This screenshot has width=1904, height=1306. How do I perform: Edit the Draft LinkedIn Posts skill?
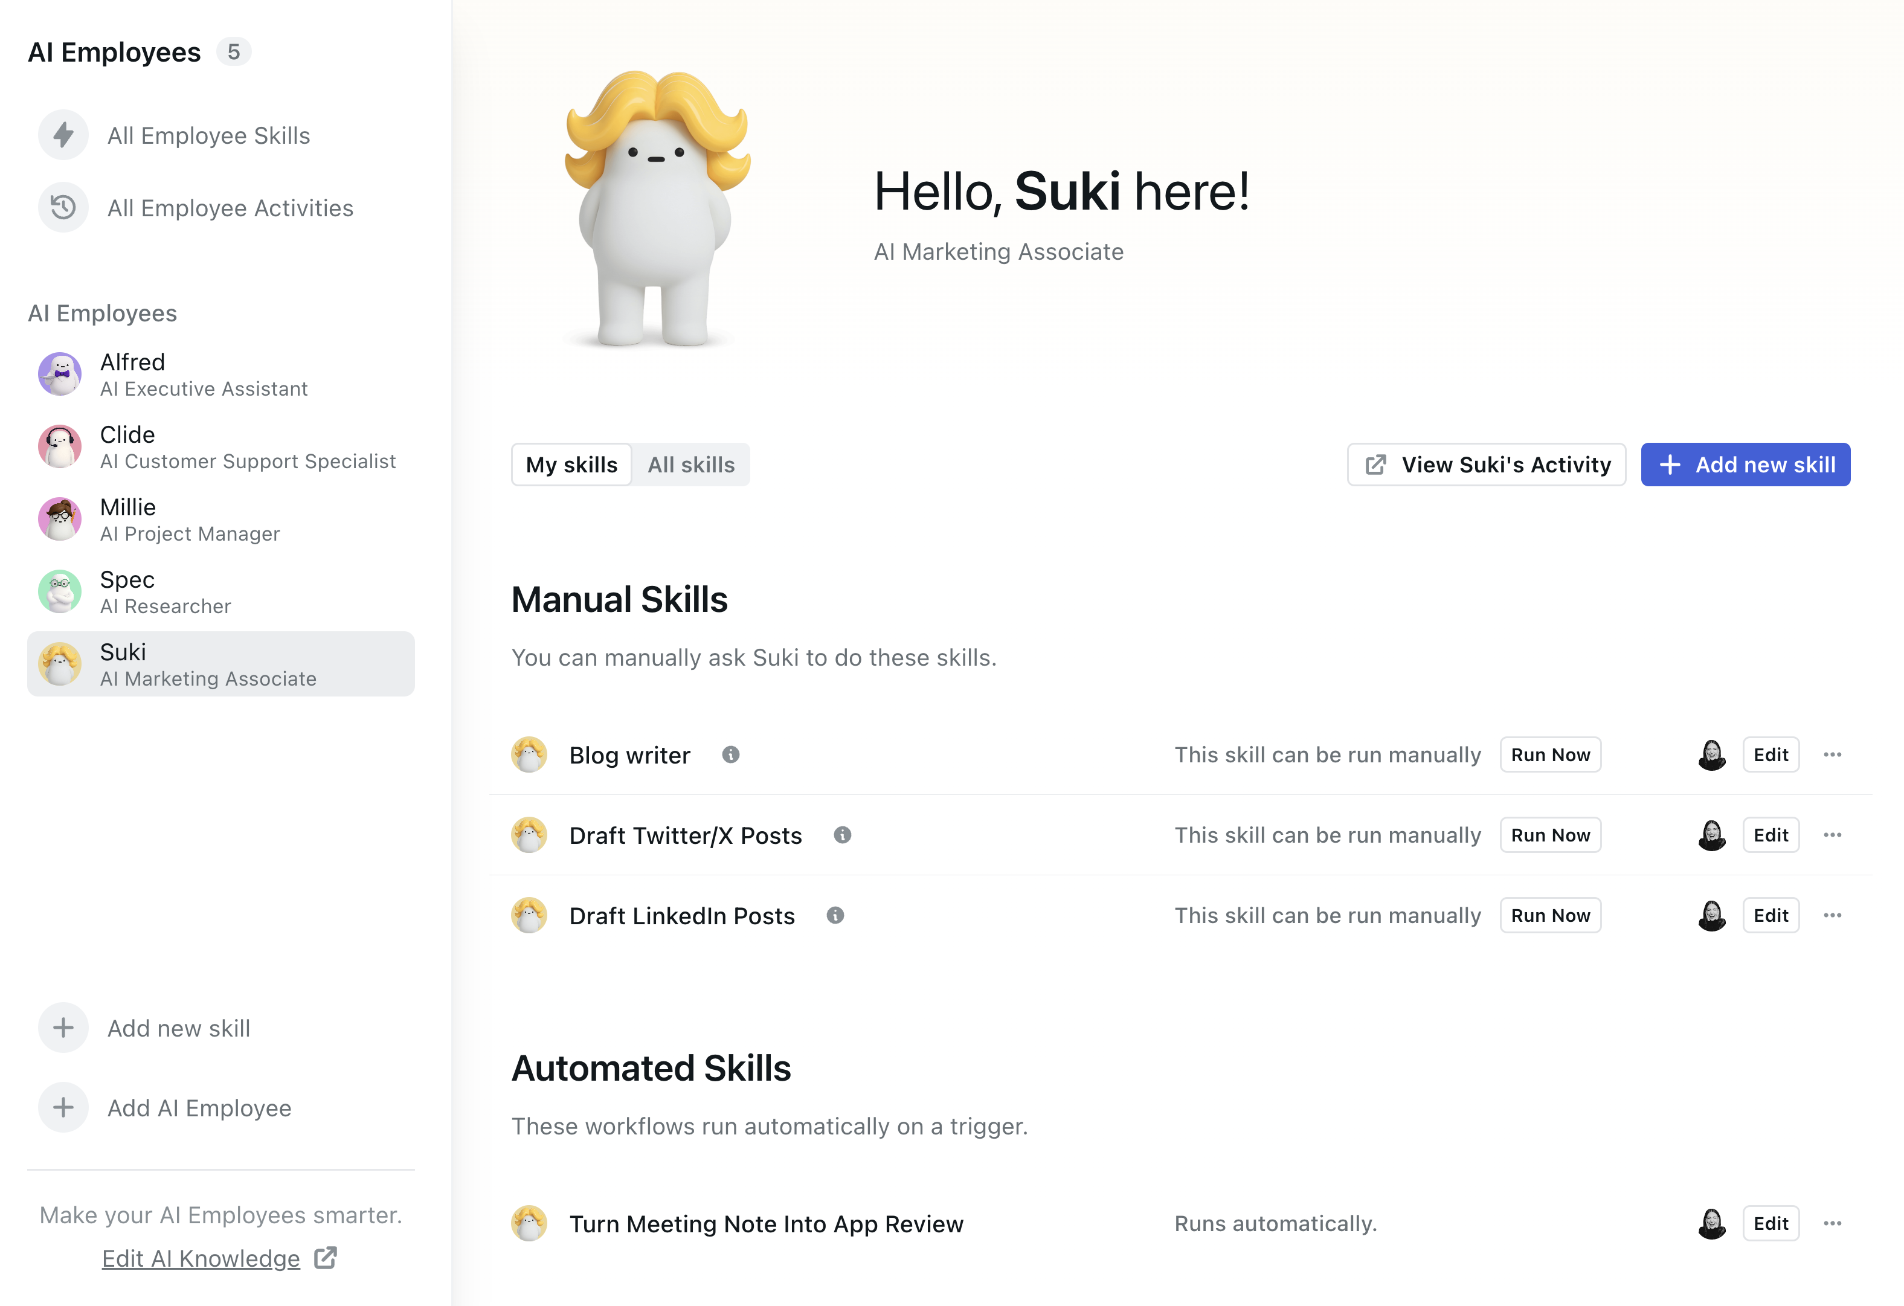coord(1771,915)
